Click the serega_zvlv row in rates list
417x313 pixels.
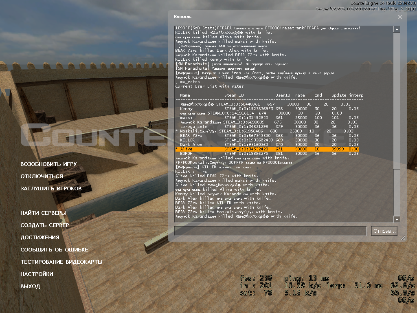point(269,127)
